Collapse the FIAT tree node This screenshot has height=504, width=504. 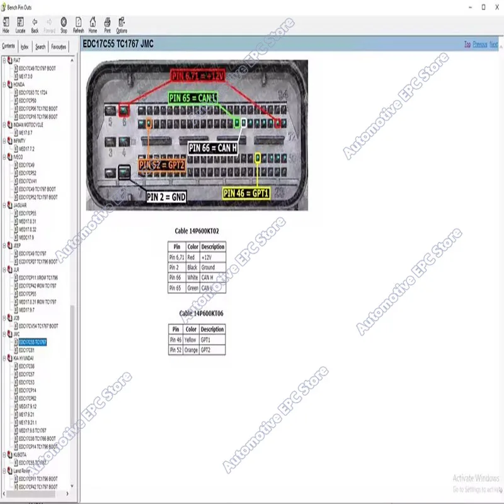coord(4,60)
